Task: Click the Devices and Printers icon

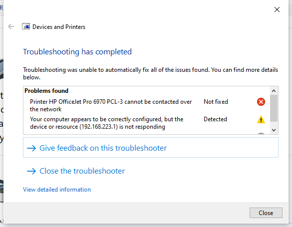Action: click(x=26, y=26)
